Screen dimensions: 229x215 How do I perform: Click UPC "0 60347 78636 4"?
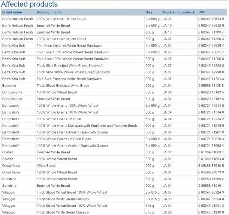pyautogui.click(x=211, y=45)
